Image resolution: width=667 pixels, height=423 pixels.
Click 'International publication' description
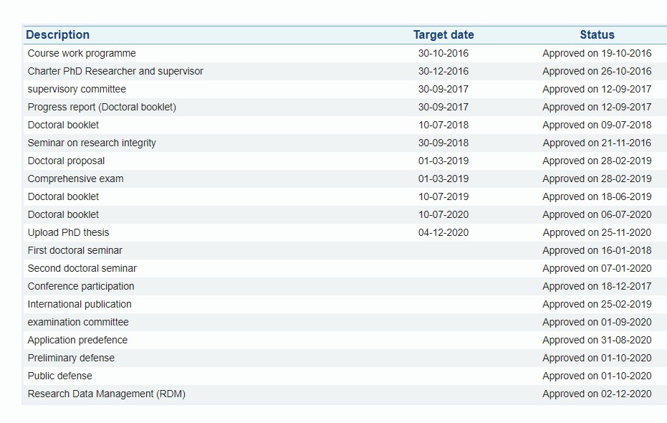80,304
